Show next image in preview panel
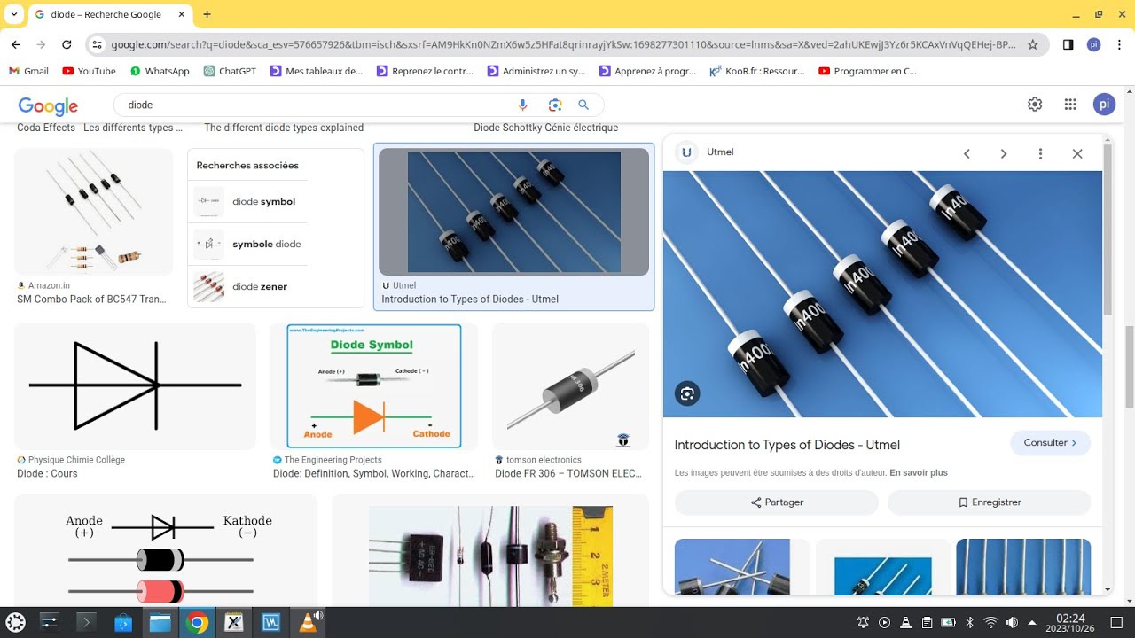This screenshot has height=638, width=1135. pos(1004,153)
